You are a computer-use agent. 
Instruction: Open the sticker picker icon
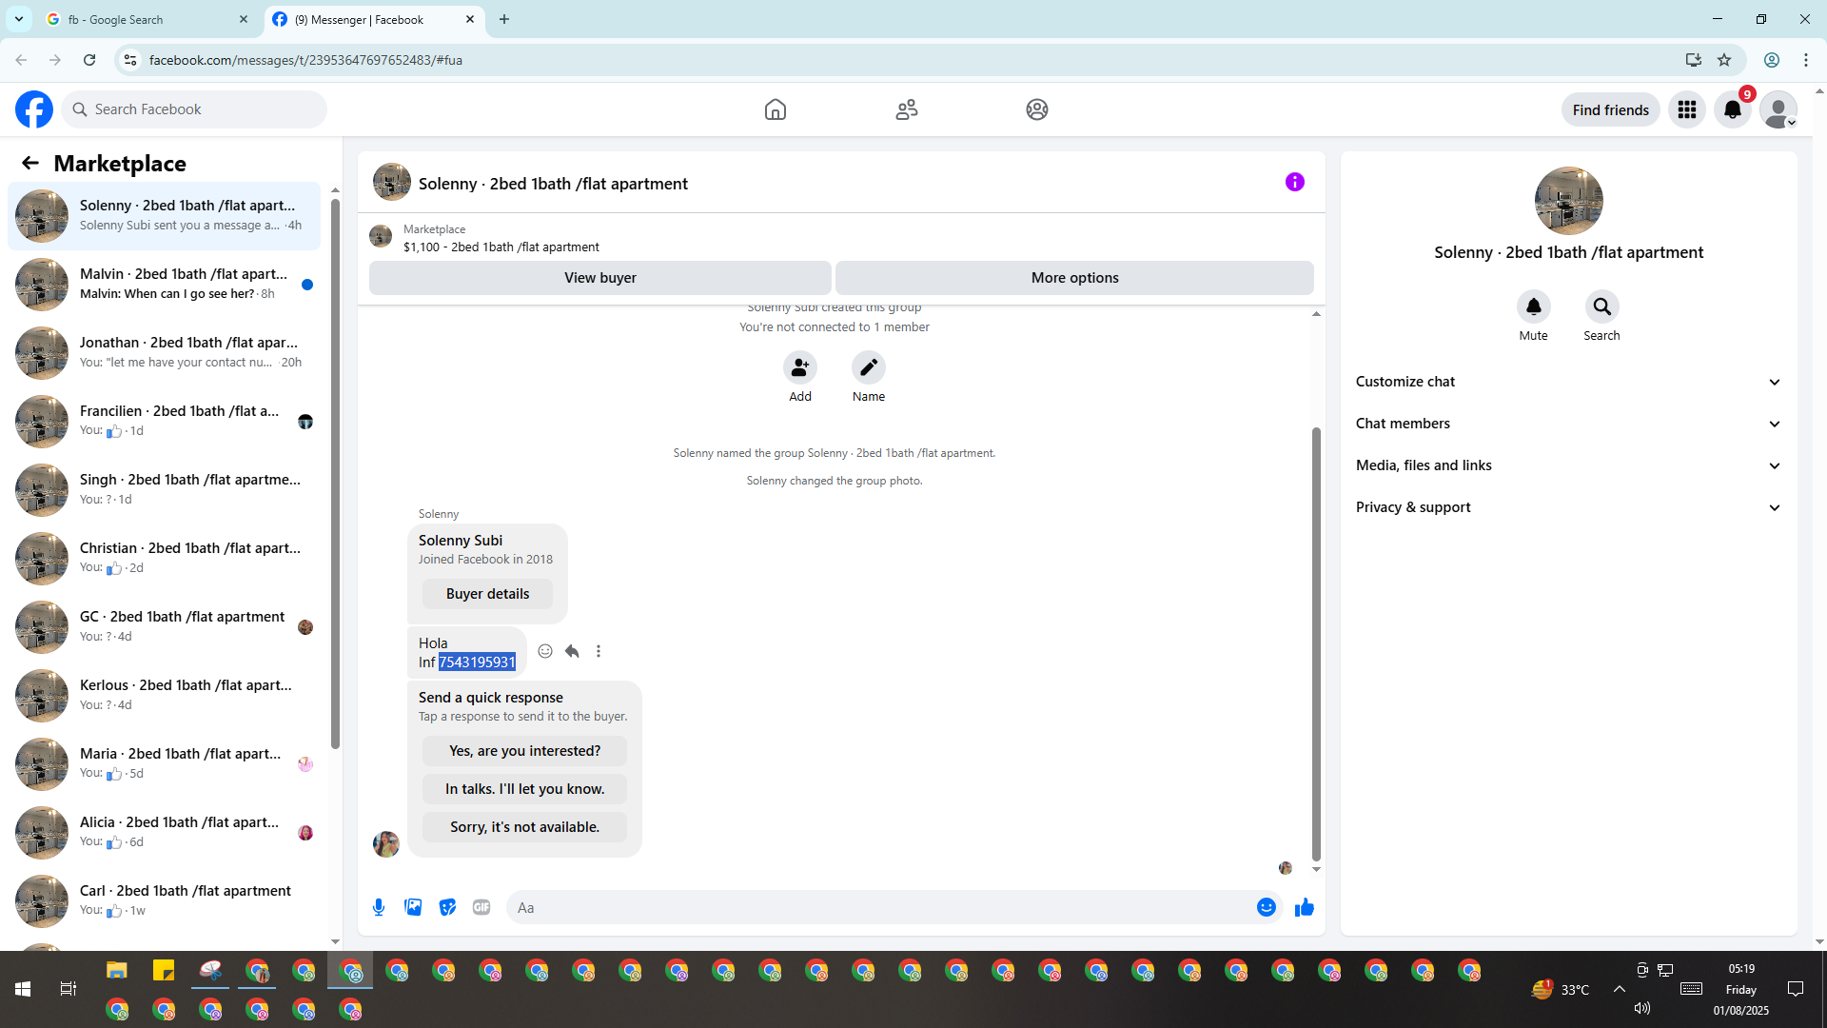pos(447,907)
